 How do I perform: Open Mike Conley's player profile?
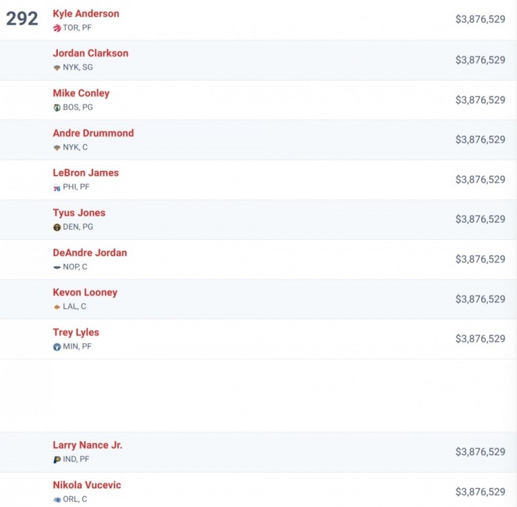(x=81, y=93)
